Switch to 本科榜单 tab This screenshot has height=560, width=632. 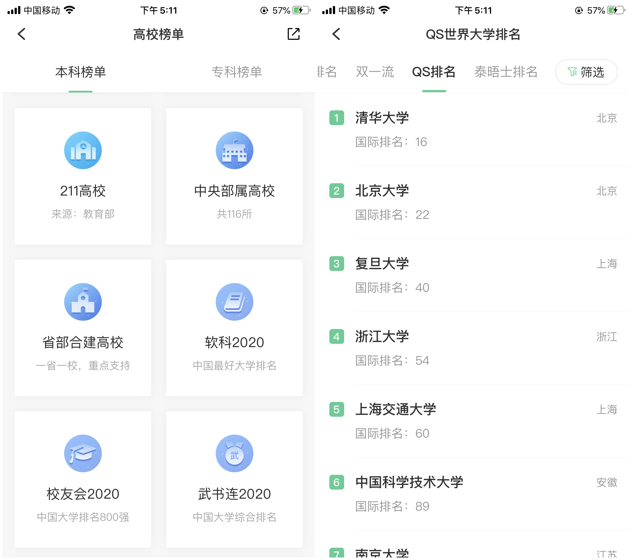point(80,72)
